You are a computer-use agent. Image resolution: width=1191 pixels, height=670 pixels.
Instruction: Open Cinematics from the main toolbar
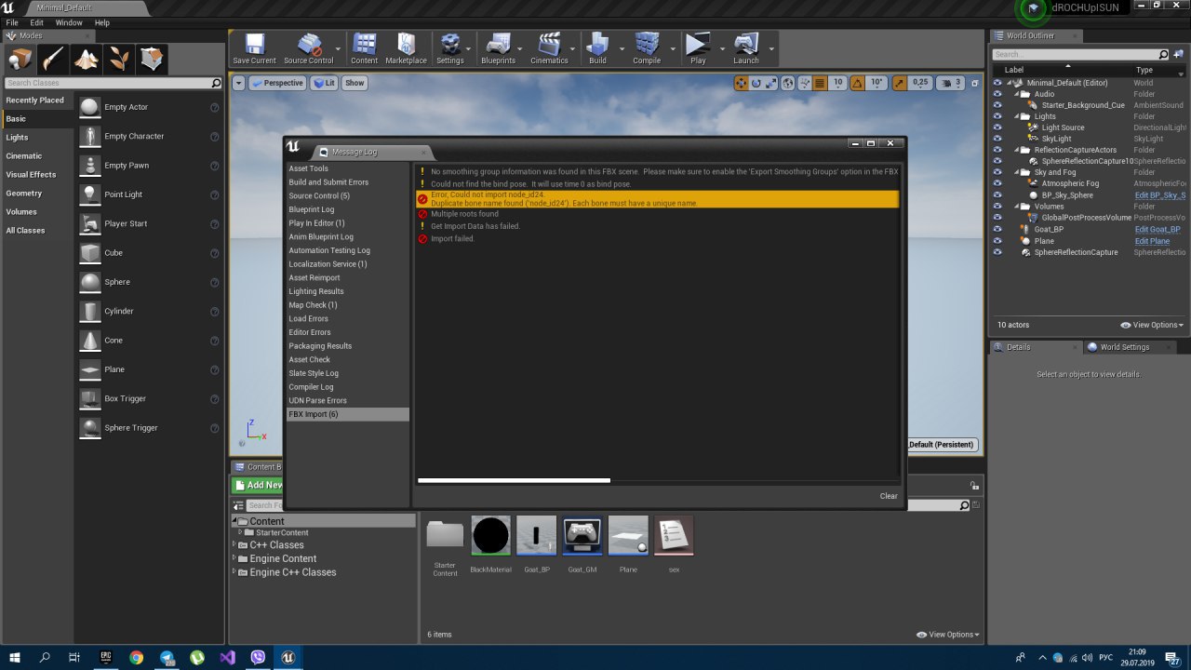[x=549, y=47]
